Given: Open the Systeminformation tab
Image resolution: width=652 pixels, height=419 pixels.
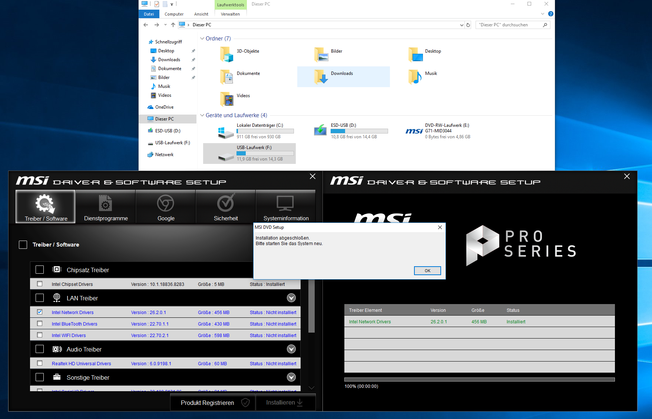Looking at the screenshot, I should 286,207.
